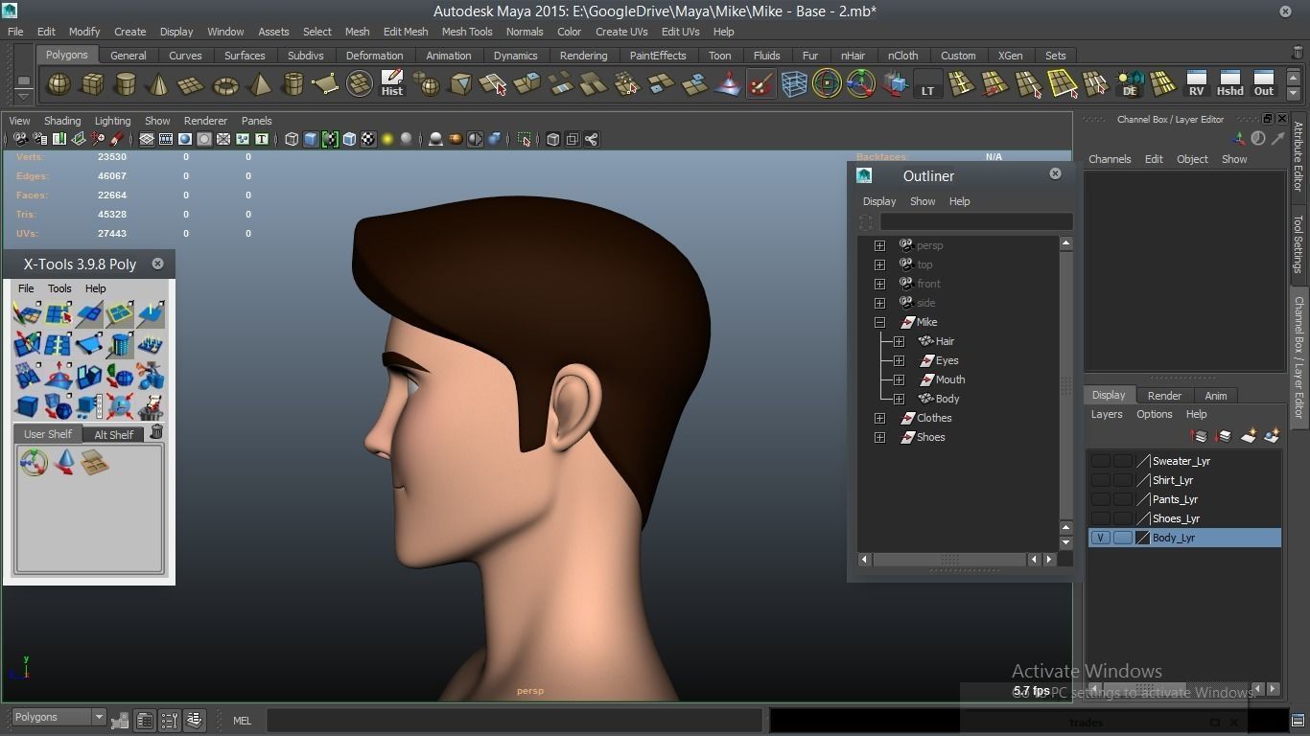Move selected layer up in Layer Editor

point(1199,436)
